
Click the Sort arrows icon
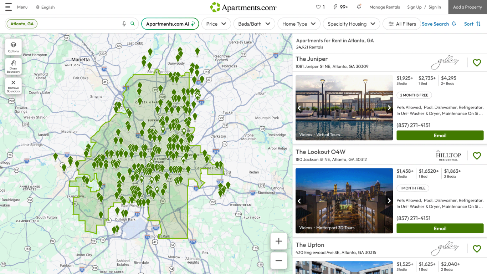pos(478,24)
